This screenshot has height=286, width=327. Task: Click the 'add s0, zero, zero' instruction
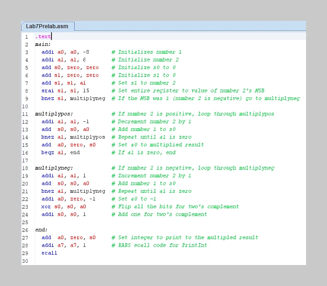pos(70,67)
